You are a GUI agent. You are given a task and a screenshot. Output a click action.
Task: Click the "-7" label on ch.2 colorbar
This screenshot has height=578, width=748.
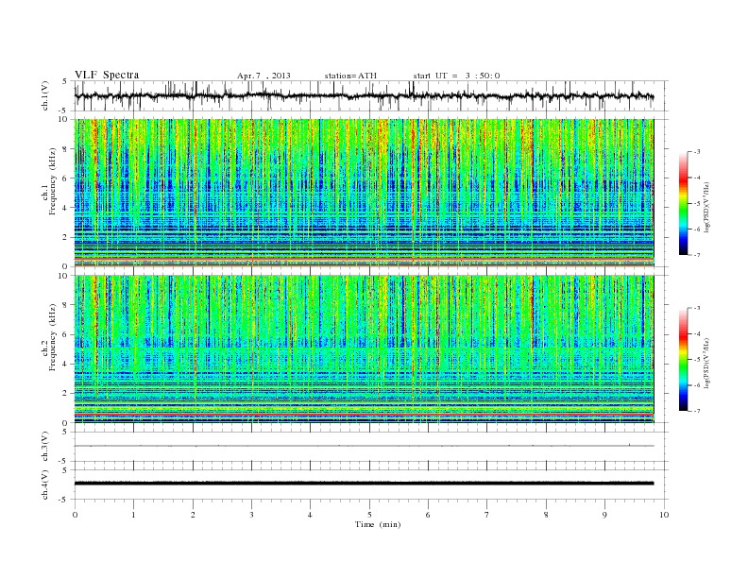point(697,411)
